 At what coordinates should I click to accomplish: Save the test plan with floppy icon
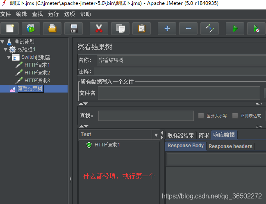(x=74, y=28)
